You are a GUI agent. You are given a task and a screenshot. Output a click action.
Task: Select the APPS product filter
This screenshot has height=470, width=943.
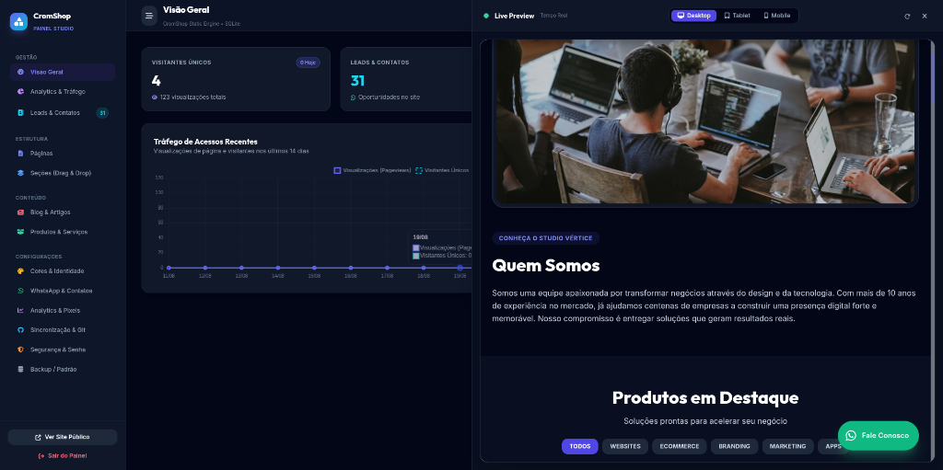(833, 447)
